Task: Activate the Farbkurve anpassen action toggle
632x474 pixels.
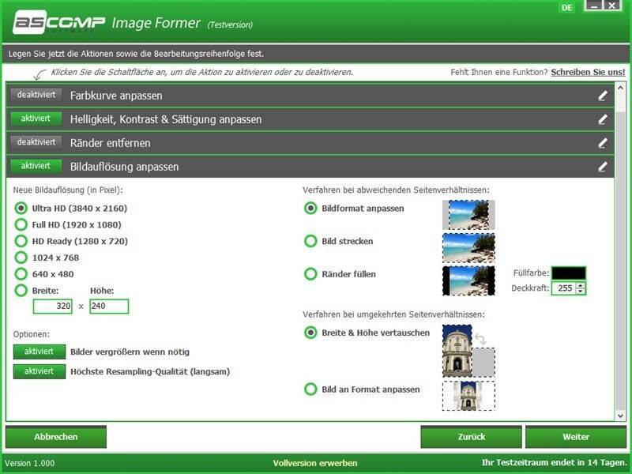Action: tap(36, 95)
